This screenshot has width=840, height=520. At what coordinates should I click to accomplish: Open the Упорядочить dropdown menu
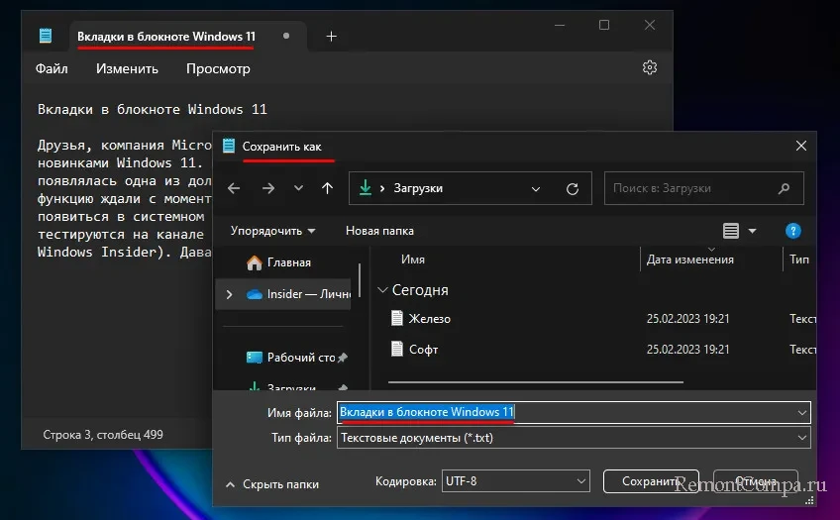(x=272, y=231)
